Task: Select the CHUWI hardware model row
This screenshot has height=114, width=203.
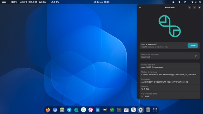Action: click(x=170, y=73)
